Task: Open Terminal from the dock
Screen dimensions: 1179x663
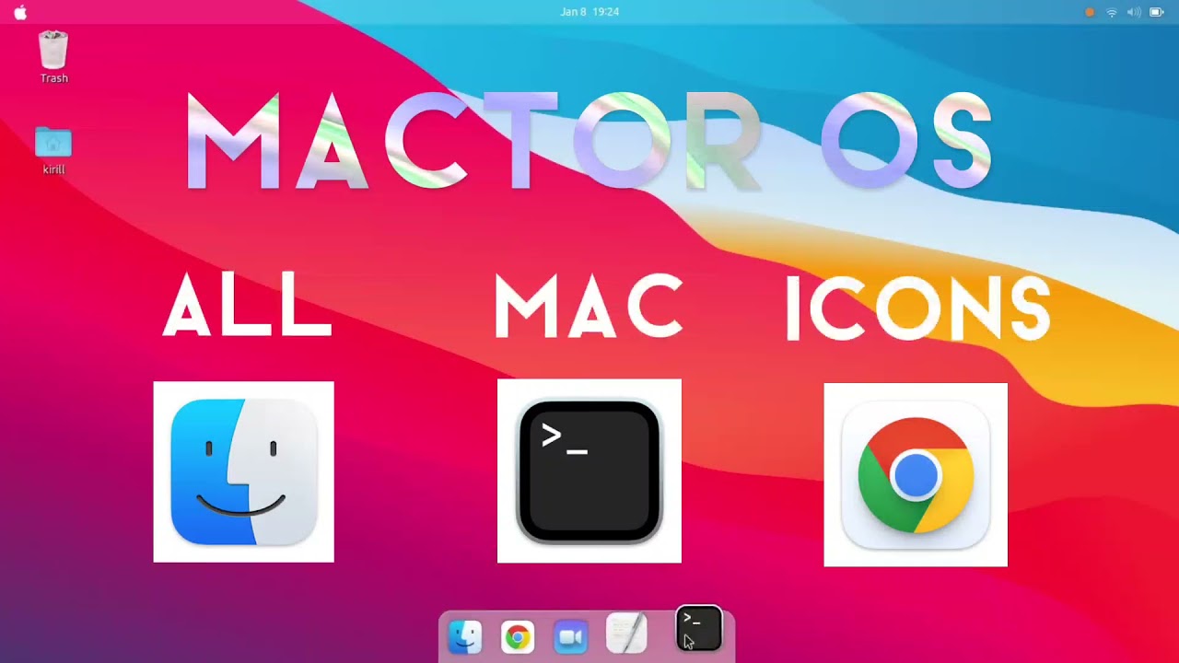Action: click(699, 629)
